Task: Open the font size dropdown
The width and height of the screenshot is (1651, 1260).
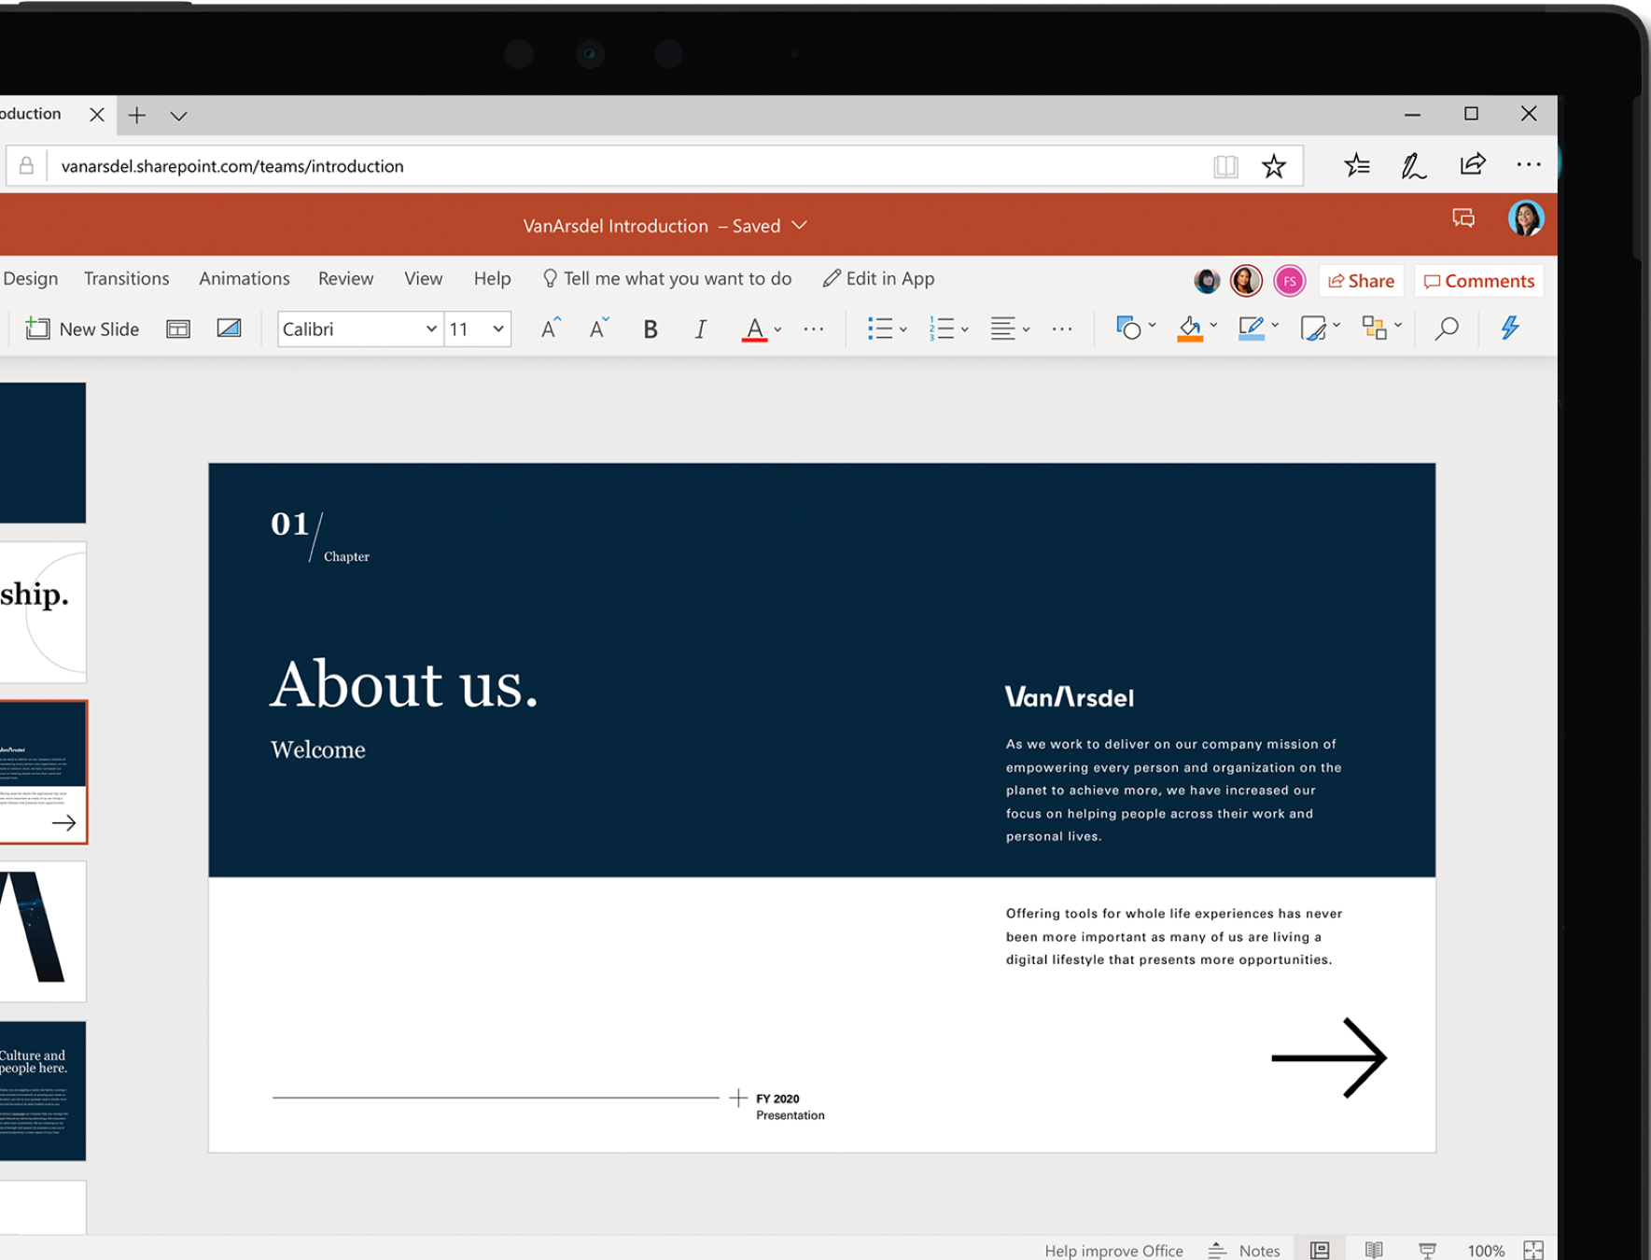Action: coord(497,329)
